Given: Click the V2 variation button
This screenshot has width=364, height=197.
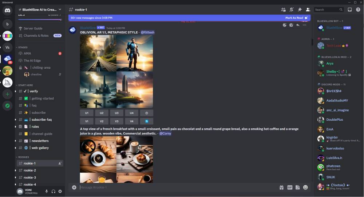Looking at the screenshot, I should click(x=102, y=121).
